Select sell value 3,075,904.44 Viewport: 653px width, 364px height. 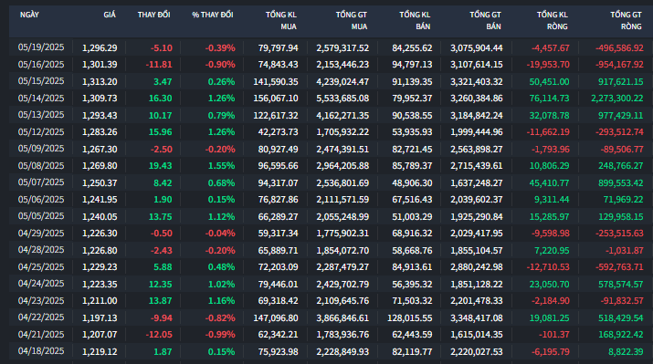477,47
